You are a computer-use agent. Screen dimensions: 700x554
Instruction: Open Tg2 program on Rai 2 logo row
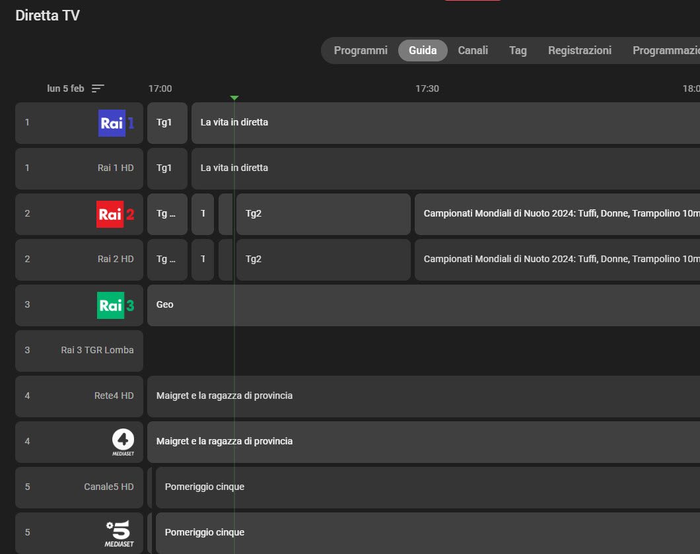323,214
